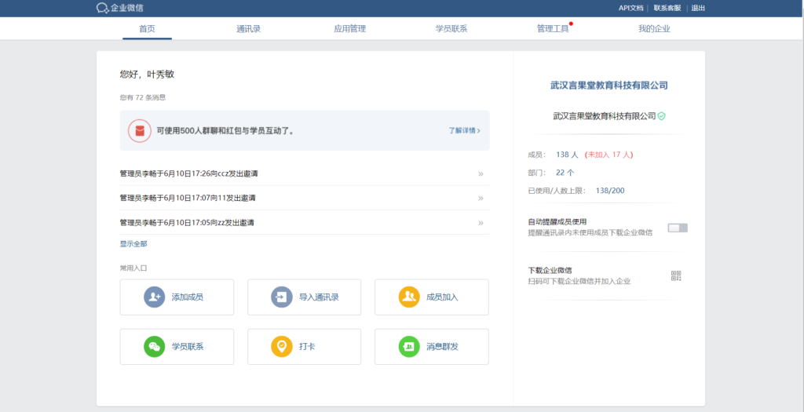Open message 管理员李畅于6月10日17:26向ccz发出邀请
The image size is (804, 412).
188,173
